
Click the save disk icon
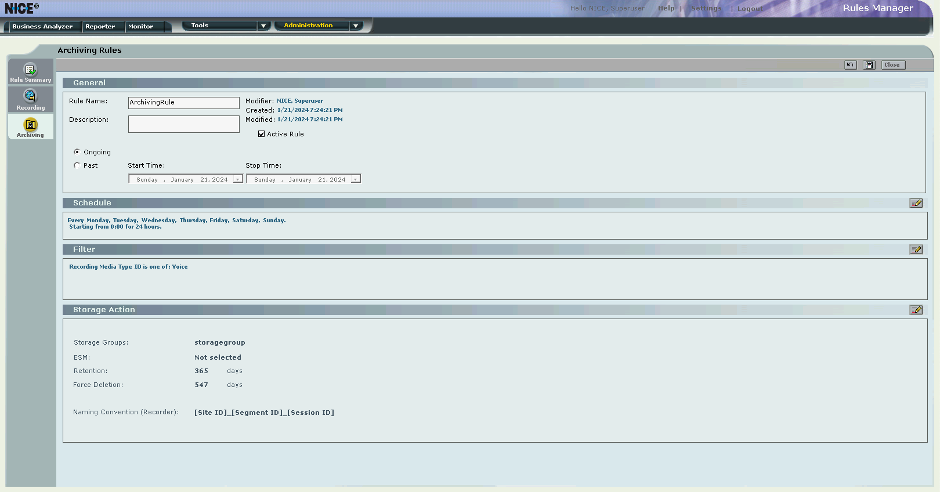(x=869, y=65)
